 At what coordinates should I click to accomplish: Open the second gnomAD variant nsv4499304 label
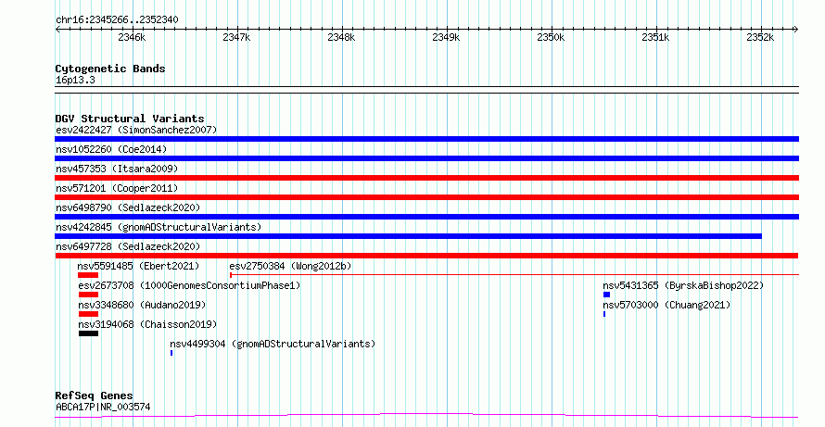(x=273, y=344)
